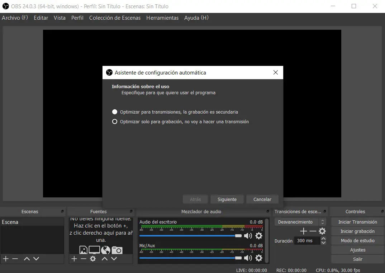
Task: Select Optimizar solo para grabación option
Action: (180, 121)
